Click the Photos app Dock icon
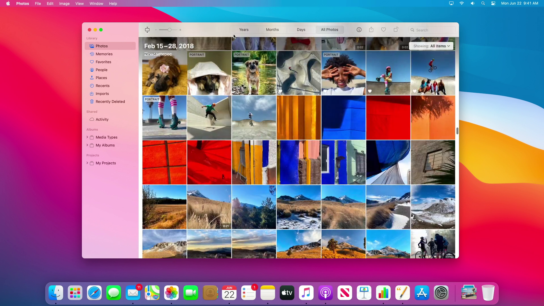Viewport: 544px width, 306px height. tap(171, 293)
